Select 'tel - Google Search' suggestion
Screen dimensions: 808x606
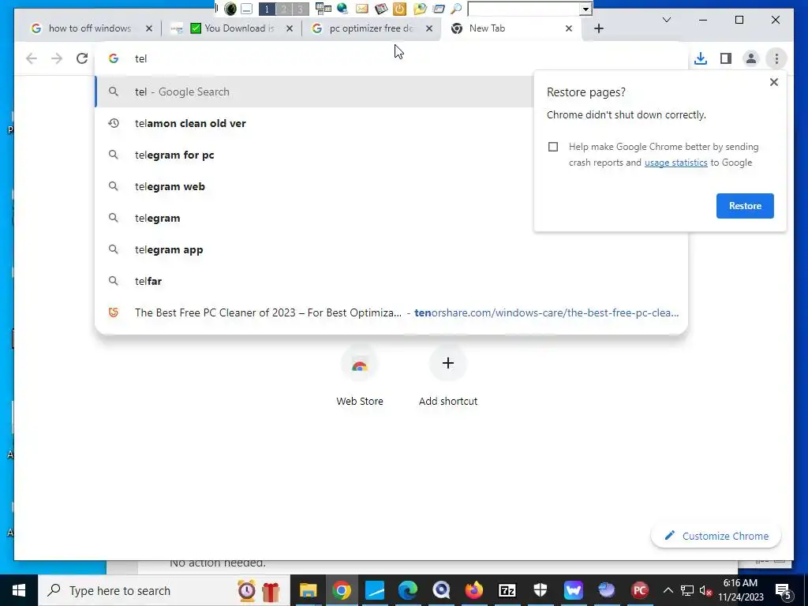pyautogui.click(x=314, y=92)
